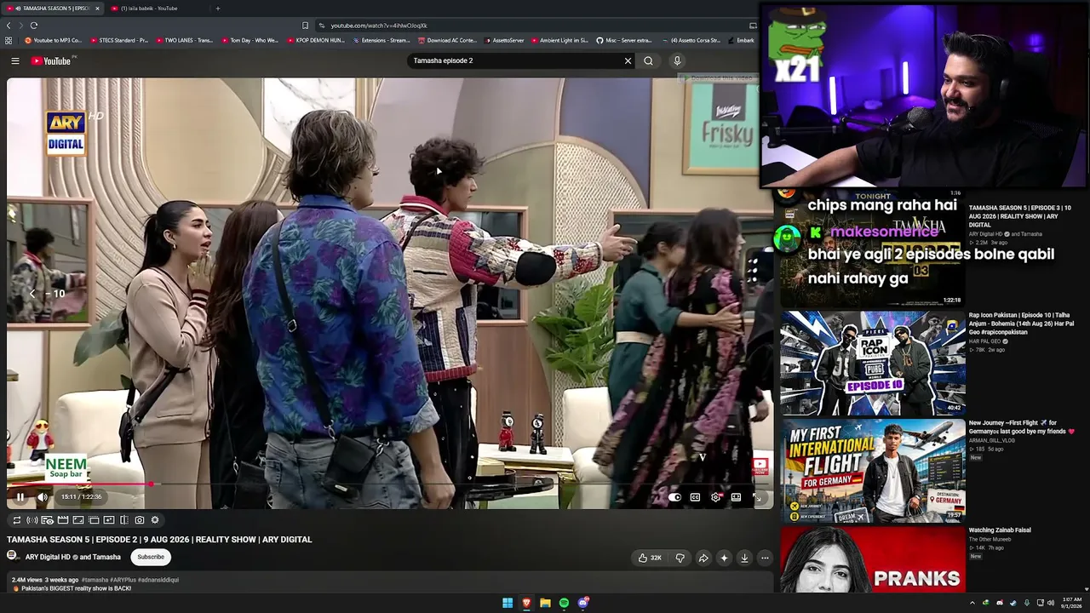Open the Youtube to MP3 Co... bookmark

point(53,40)
